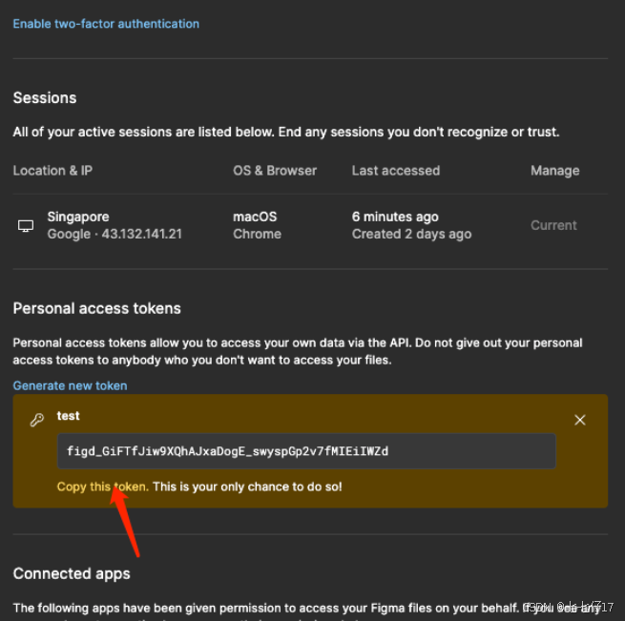Screen dimensions: 625x621
Task: Click the key icon next to test token
Action: pyautogui.click(x=37, y=420)
